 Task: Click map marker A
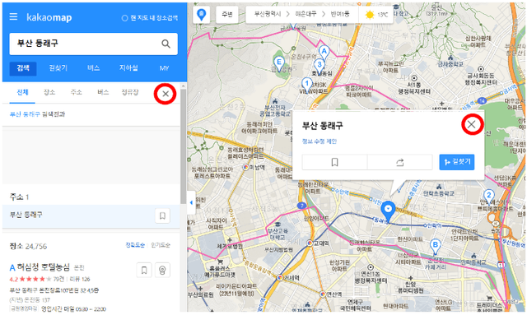click(324, 53)
